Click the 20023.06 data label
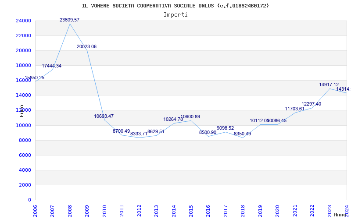351x219 pixels. [86, 47]
